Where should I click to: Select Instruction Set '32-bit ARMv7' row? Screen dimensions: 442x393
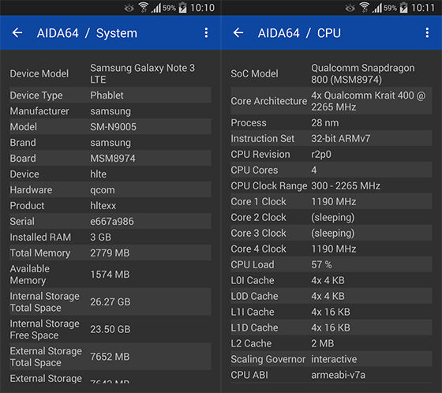(331, 138)
